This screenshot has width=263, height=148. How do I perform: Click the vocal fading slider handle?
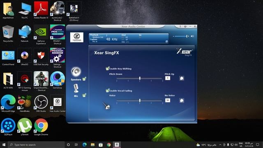(x=140, y=100)
